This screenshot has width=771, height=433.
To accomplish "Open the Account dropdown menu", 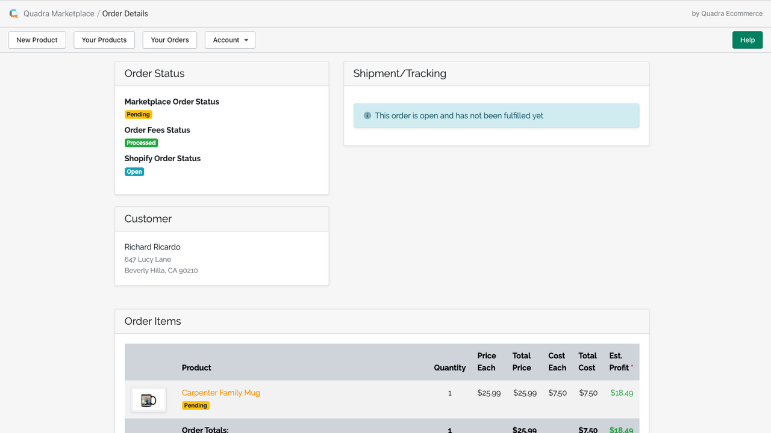I will pos(229,40).
